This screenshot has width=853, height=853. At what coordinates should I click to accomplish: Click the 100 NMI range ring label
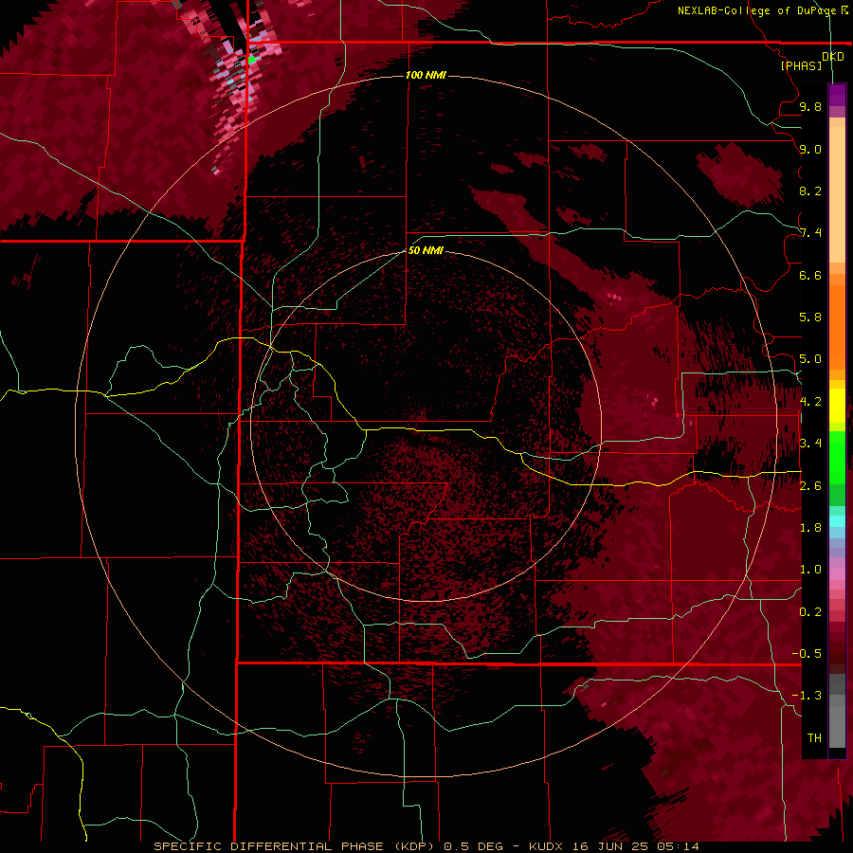pyautogui.click(x=426, y=75)
